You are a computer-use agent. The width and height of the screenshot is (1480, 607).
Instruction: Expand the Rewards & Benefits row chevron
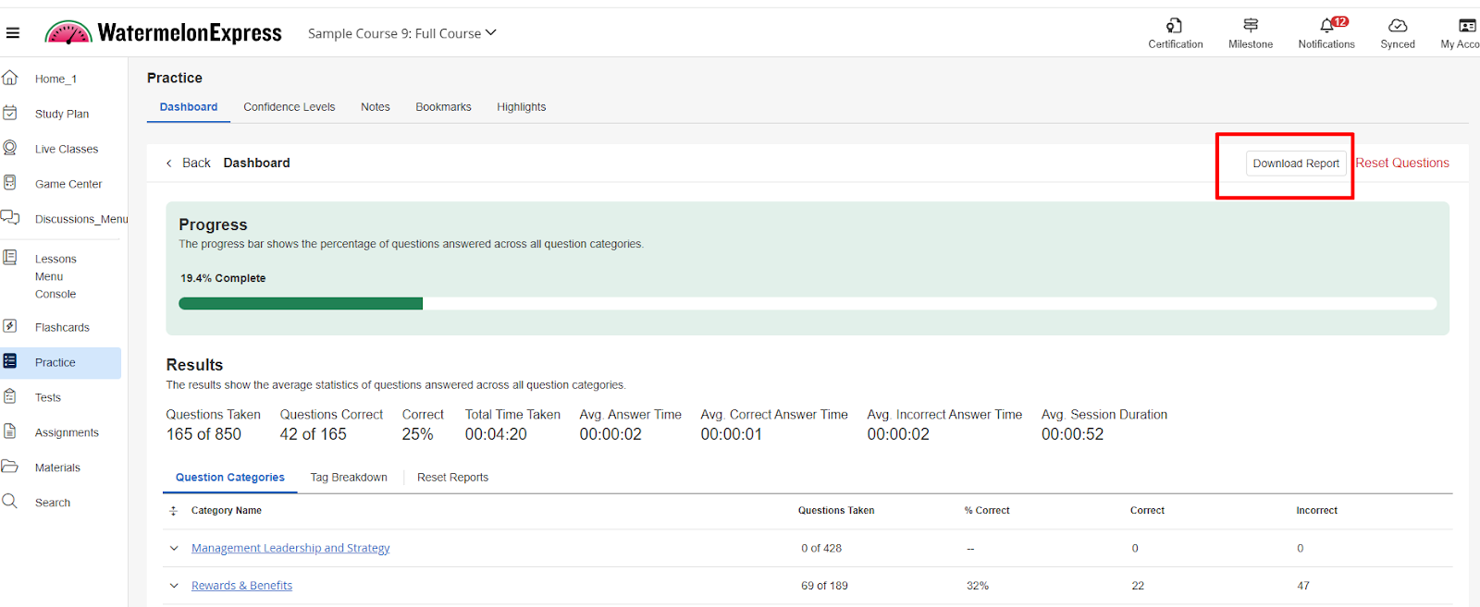pyautogui.click(x=174, y=586)
